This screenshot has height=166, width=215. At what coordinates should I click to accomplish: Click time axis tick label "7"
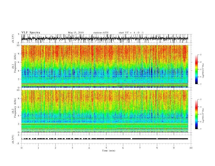tap(140, 148)
